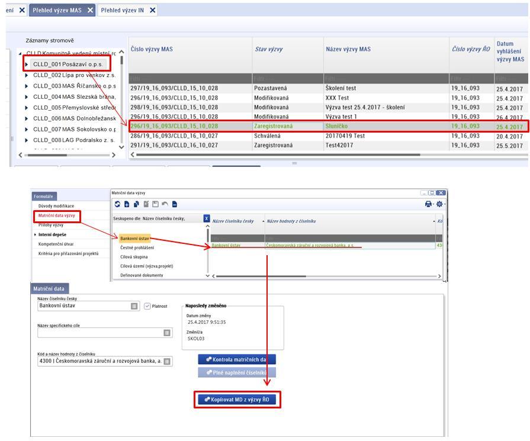
Task: Click the delete record icon with minus
Action: 175,204
